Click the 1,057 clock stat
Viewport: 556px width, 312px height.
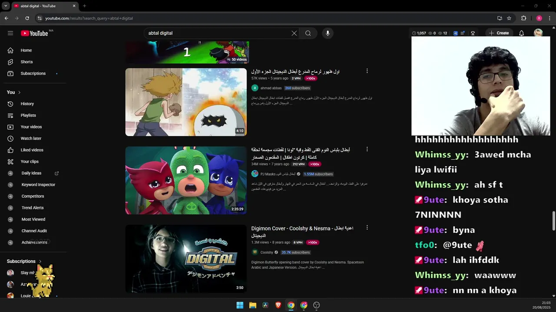pos(419,33)
